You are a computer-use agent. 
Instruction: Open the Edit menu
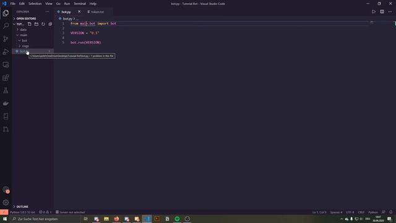tap(22, 4)
